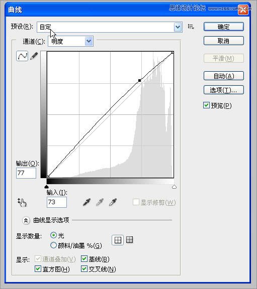Click the 输入(I) value field
The height and width of the screenshot is (289, 257).
coord(56,202)
